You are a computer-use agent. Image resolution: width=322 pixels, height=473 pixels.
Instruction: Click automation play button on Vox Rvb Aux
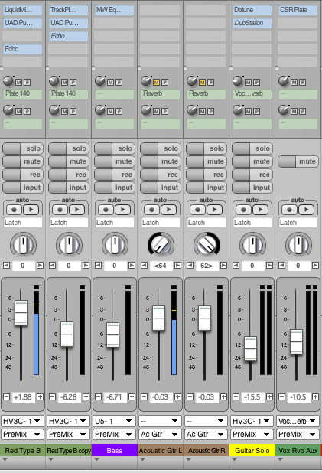306,210
